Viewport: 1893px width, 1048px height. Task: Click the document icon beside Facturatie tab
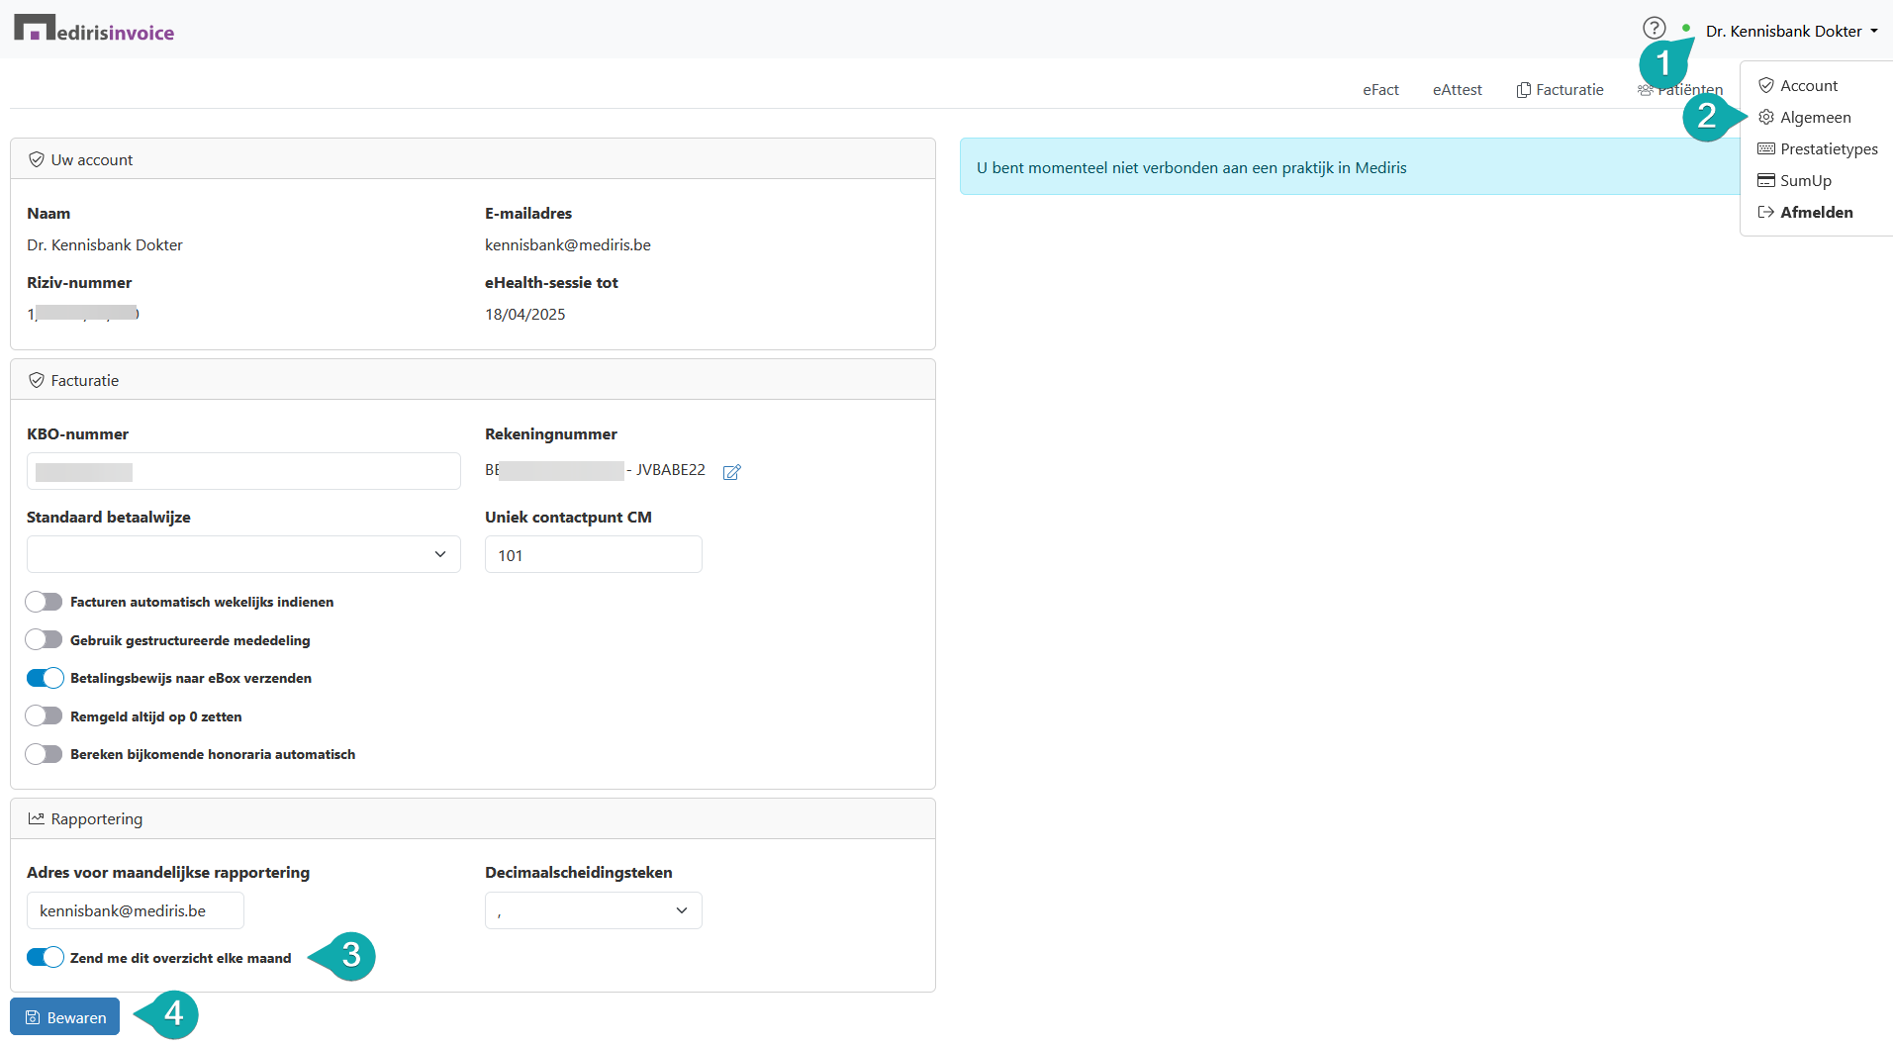click(1524, 90)
